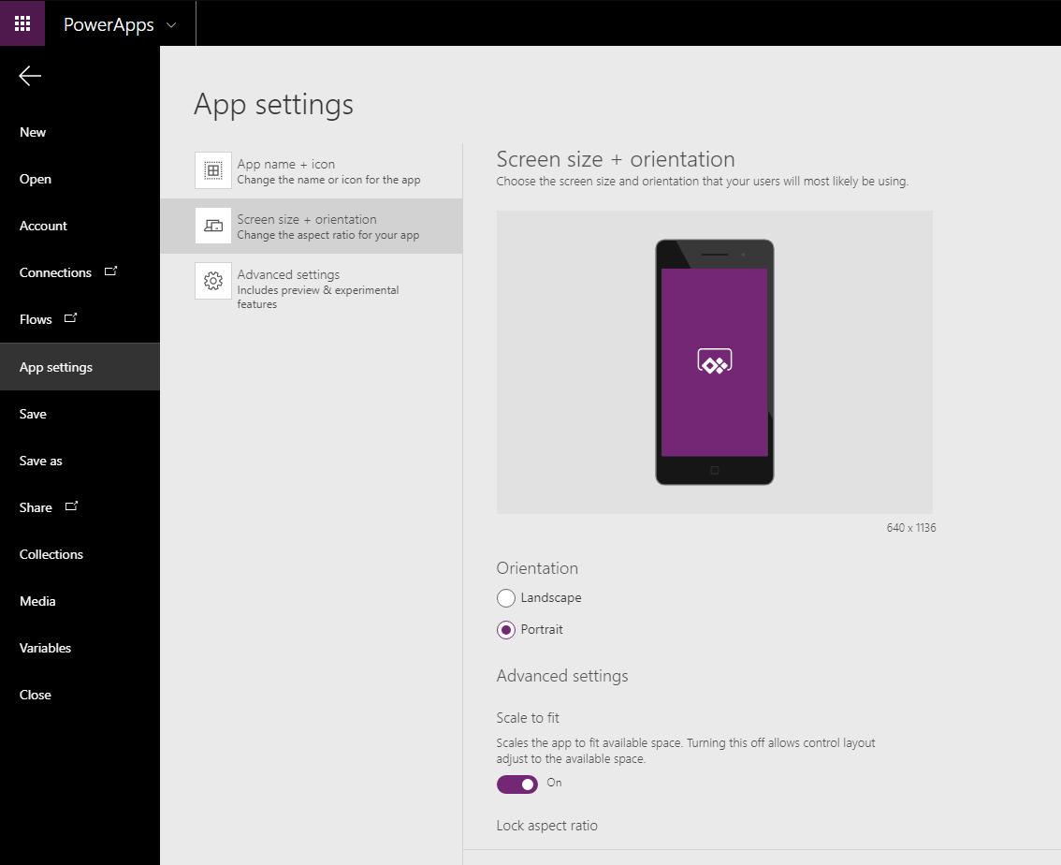Open external link icon beside Share
This screenshot has width=1061, height=865.
point(71,506)
